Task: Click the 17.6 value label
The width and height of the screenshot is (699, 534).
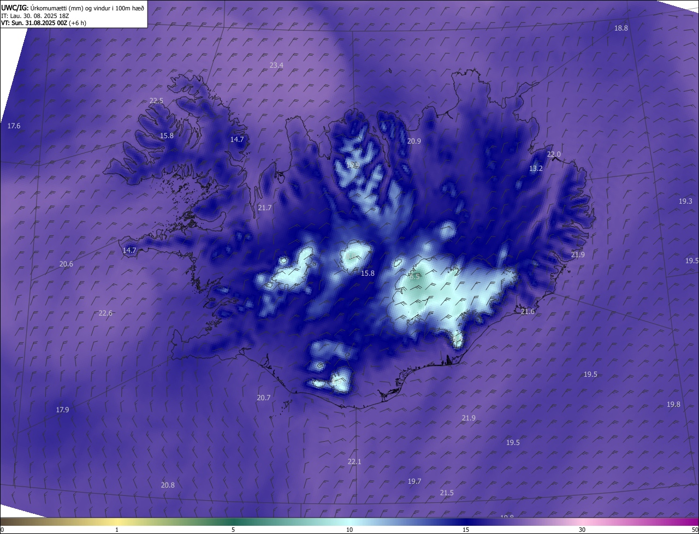Action: pyautogui.click(x=14, y=126)
